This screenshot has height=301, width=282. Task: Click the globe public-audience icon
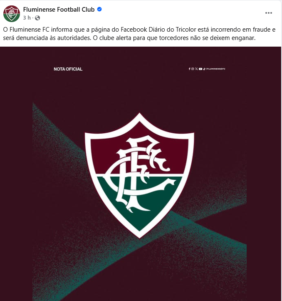[x=37, y=18]
